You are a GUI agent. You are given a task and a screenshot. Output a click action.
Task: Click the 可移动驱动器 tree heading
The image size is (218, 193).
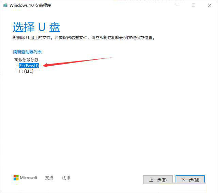(27, 60)
